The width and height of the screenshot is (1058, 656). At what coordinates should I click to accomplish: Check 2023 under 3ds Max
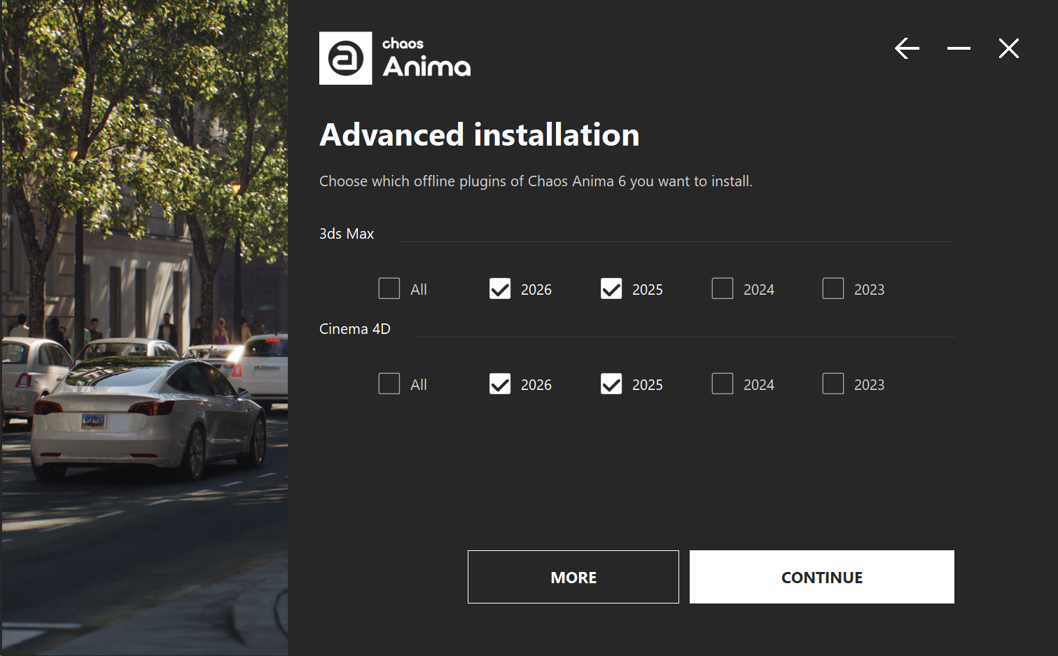(833, 288)
